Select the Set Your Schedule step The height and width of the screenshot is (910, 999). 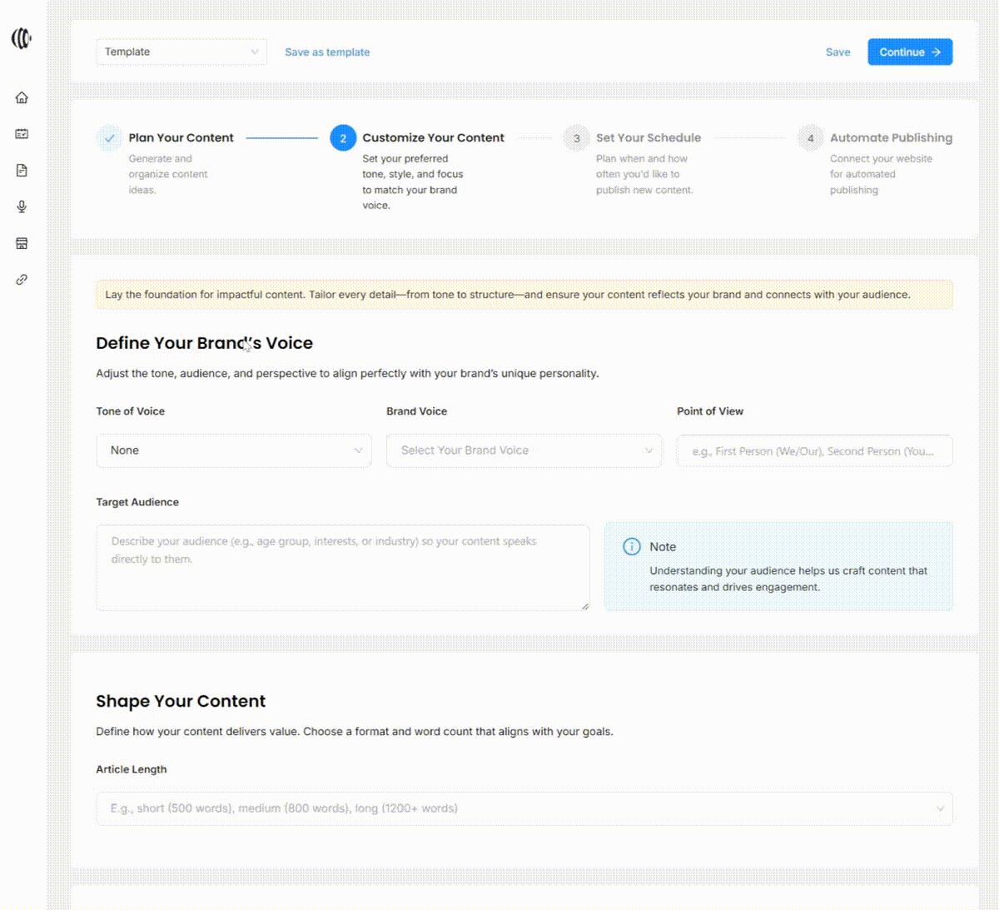[x=648, y=138]
